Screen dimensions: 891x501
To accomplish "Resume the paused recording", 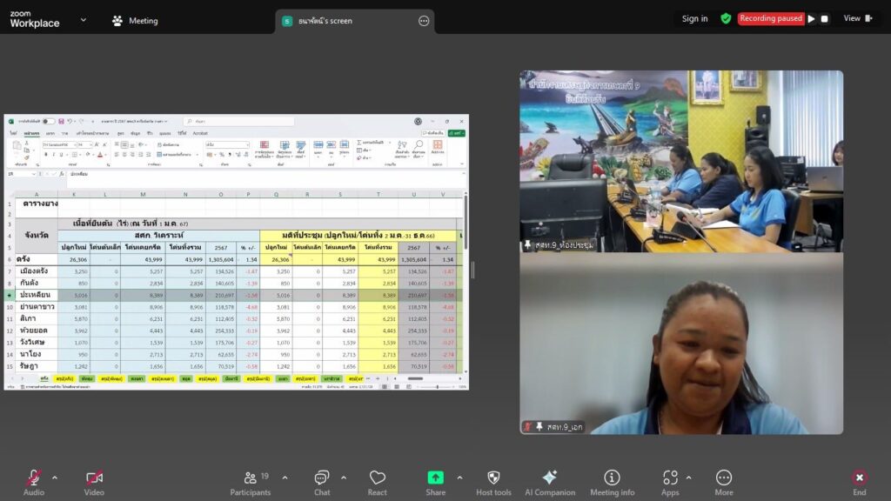I will pos(812,18).
